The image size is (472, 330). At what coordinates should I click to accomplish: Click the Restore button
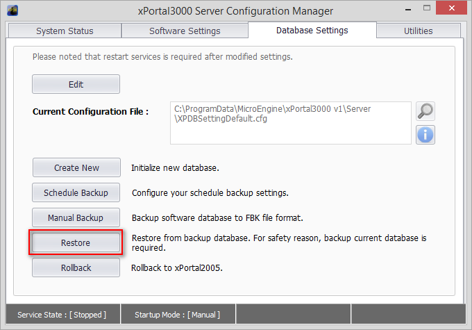coord(76,242)
